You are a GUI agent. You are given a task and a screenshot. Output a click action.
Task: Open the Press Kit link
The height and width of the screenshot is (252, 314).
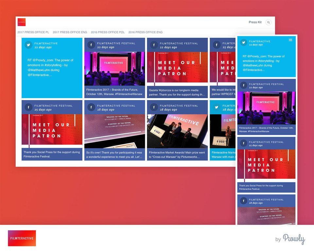[x=255, y=22]
